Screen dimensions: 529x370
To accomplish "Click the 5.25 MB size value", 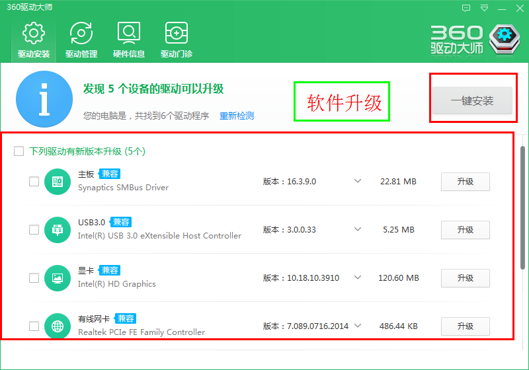I will (399, 230).
